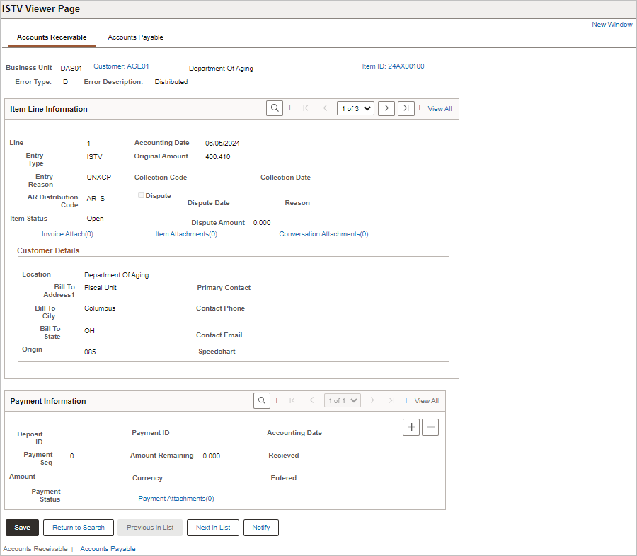Viewport: 637px width, 556px height.
Task: Click the Next in List button
Action: pos(213,528)
